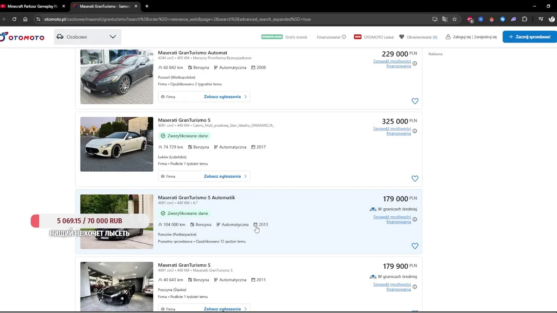Screen dimensions: 557x313
Task: Click the browser address bar URL
Action: (x=177, y=19)
